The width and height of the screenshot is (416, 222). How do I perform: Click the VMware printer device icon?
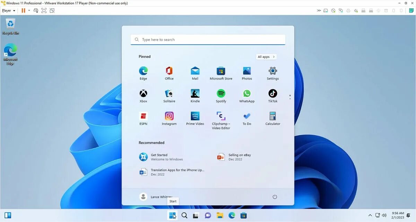(348, 11)
